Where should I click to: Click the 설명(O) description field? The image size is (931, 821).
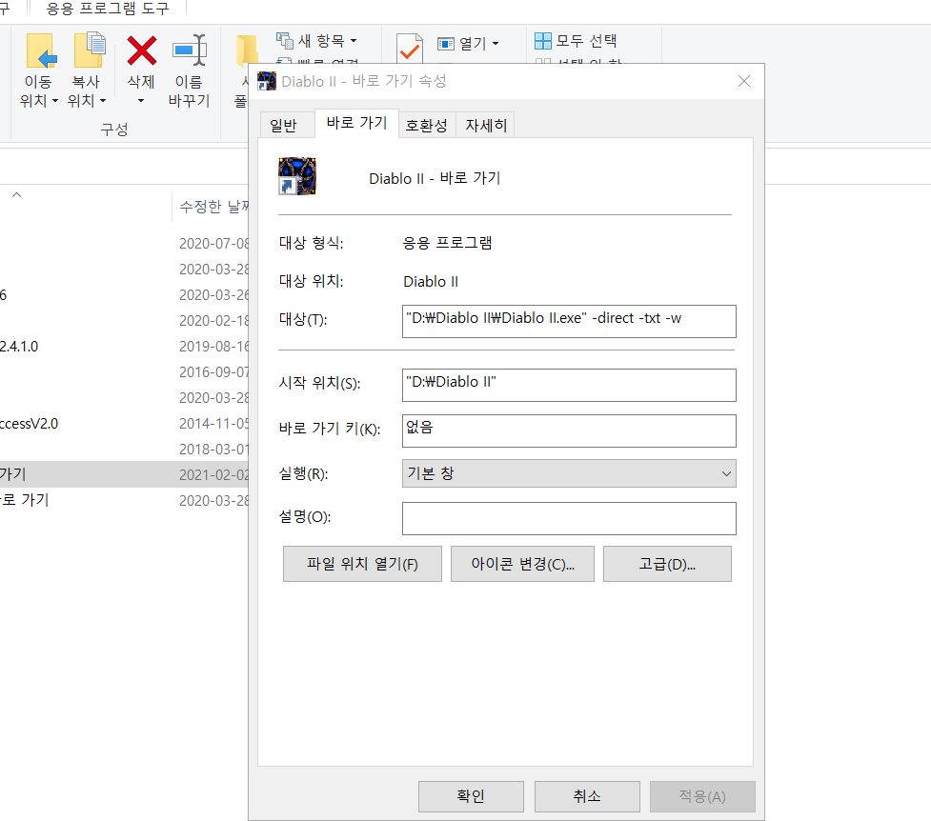point(569,518)
